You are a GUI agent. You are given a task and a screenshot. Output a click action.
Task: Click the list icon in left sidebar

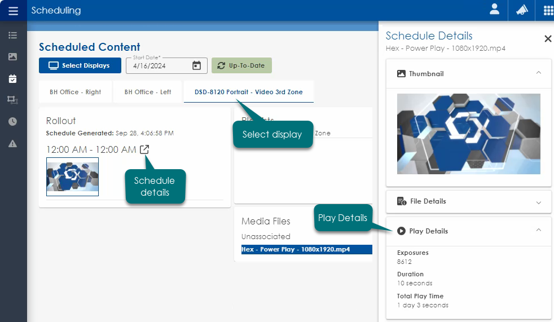pyautogui.click(x=13, y=36)
